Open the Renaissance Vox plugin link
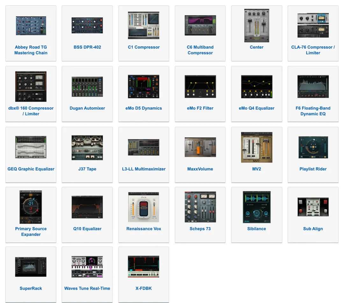344x303 pixels. [144, 229]
